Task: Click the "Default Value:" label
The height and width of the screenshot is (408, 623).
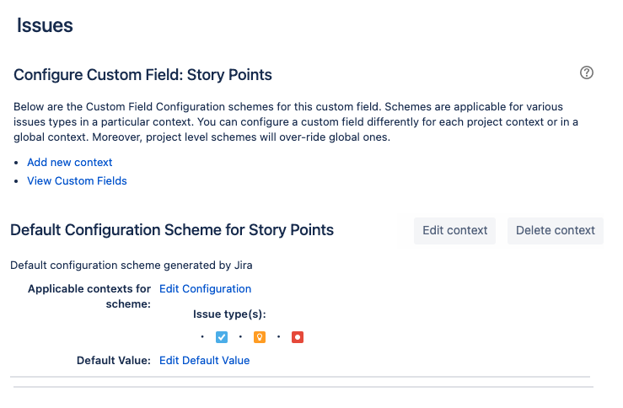Action: [113, 360]
